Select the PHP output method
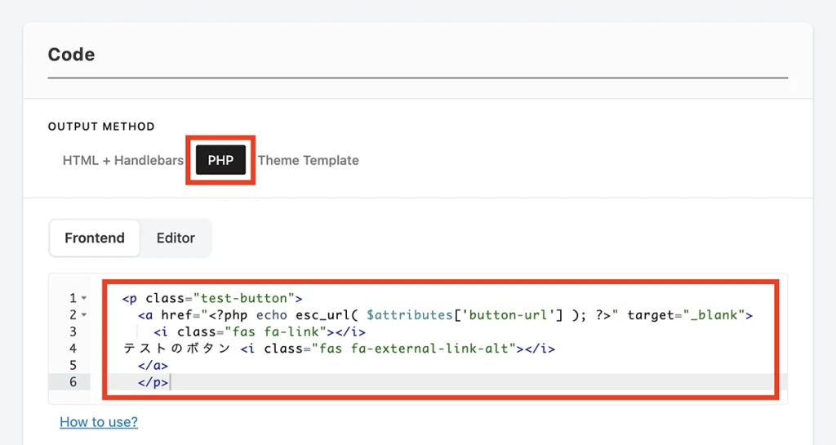Image resolution: width=836 pixels, height=445 pixels. click(x=220, y=160)
